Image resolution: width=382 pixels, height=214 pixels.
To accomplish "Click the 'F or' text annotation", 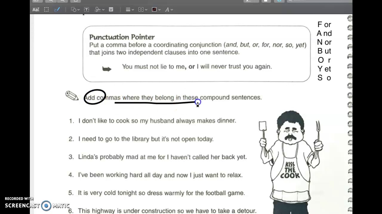I will (x=324, y=25).
